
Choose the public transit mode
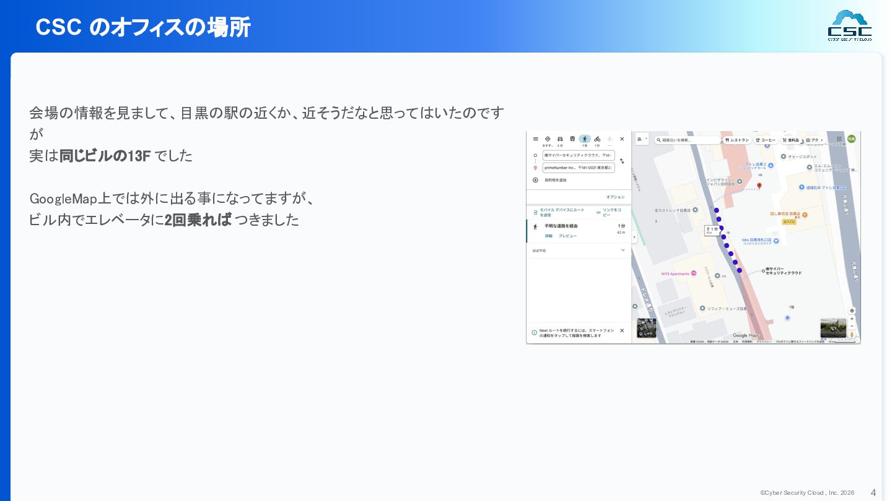point(572,139)
